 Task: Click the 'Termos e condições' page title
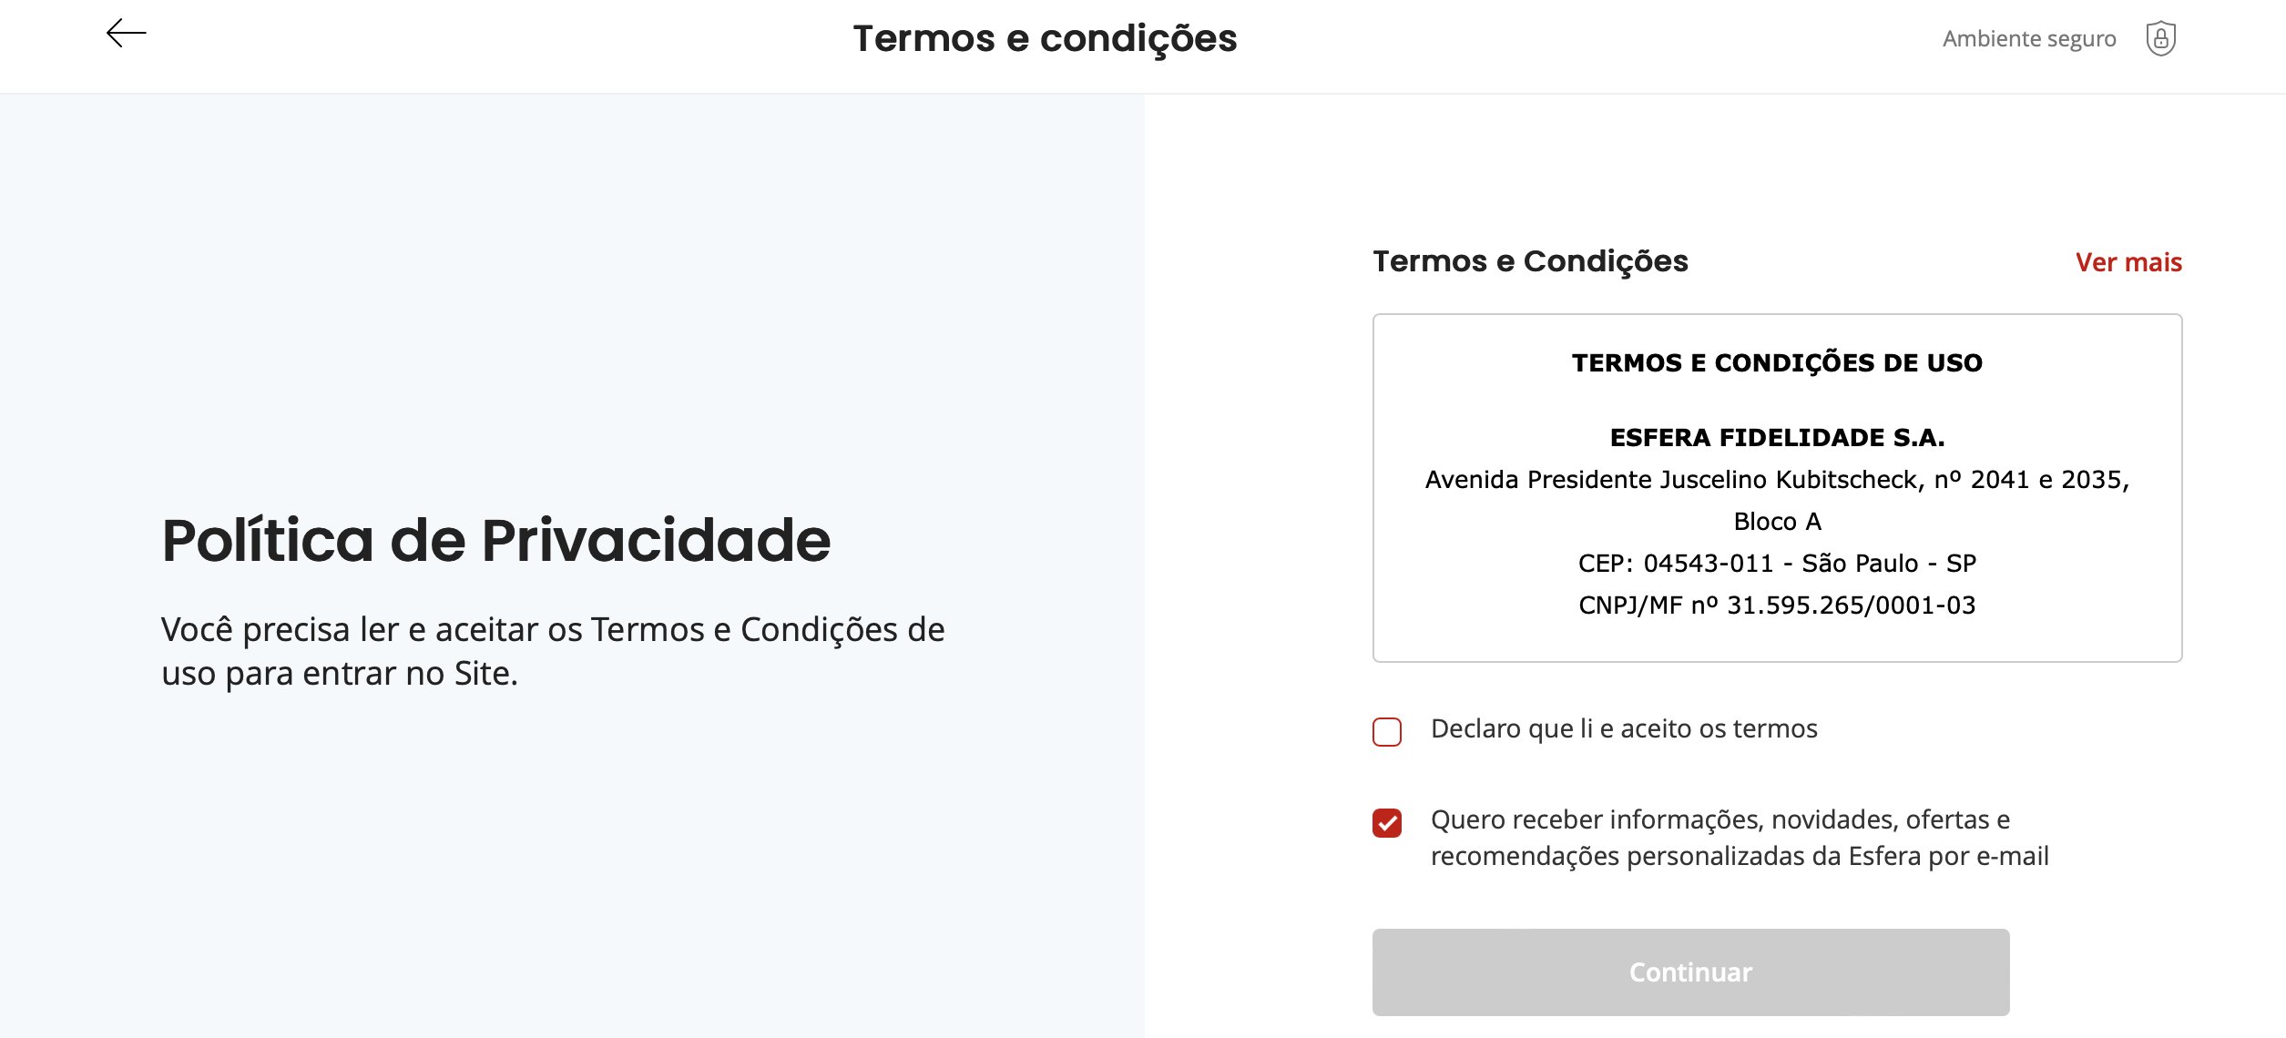pyautogui.click(x=1045, y=38)
